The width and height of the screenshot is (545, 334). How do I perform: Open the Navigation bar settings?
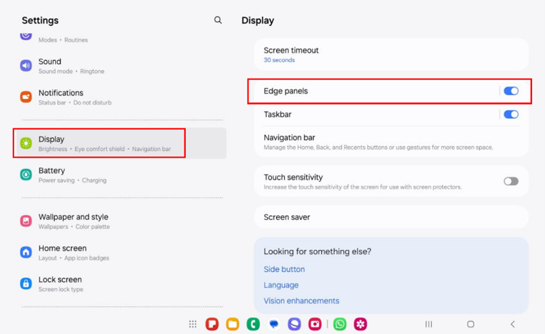tap(391, 142)
